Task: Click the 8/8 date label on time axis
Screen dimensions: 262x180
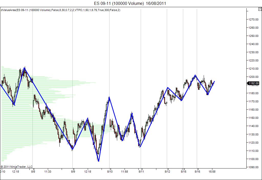Action: coord(33,172)
